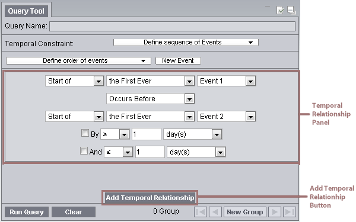The height and width of the screenshot is (222, 356).
Task: Expand Define order of events dropdown
Action: [78, 61]
